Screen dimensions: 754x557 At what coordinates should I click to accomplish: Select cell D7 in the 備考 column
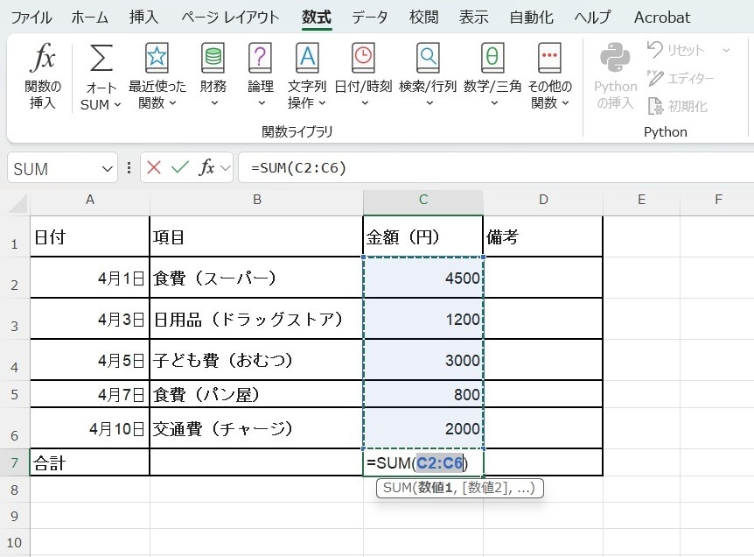point(542,463)
